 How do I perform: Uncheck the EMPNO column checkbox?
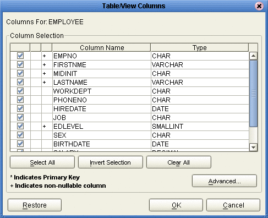tap(20, 56)
